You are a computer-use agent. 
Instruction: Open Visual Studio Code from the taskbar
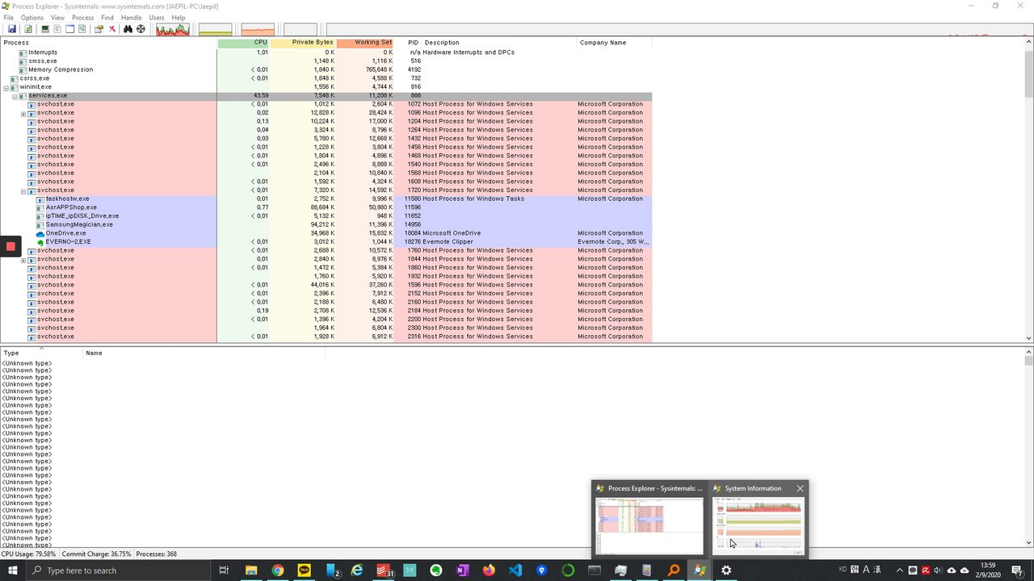pos(515,571)
